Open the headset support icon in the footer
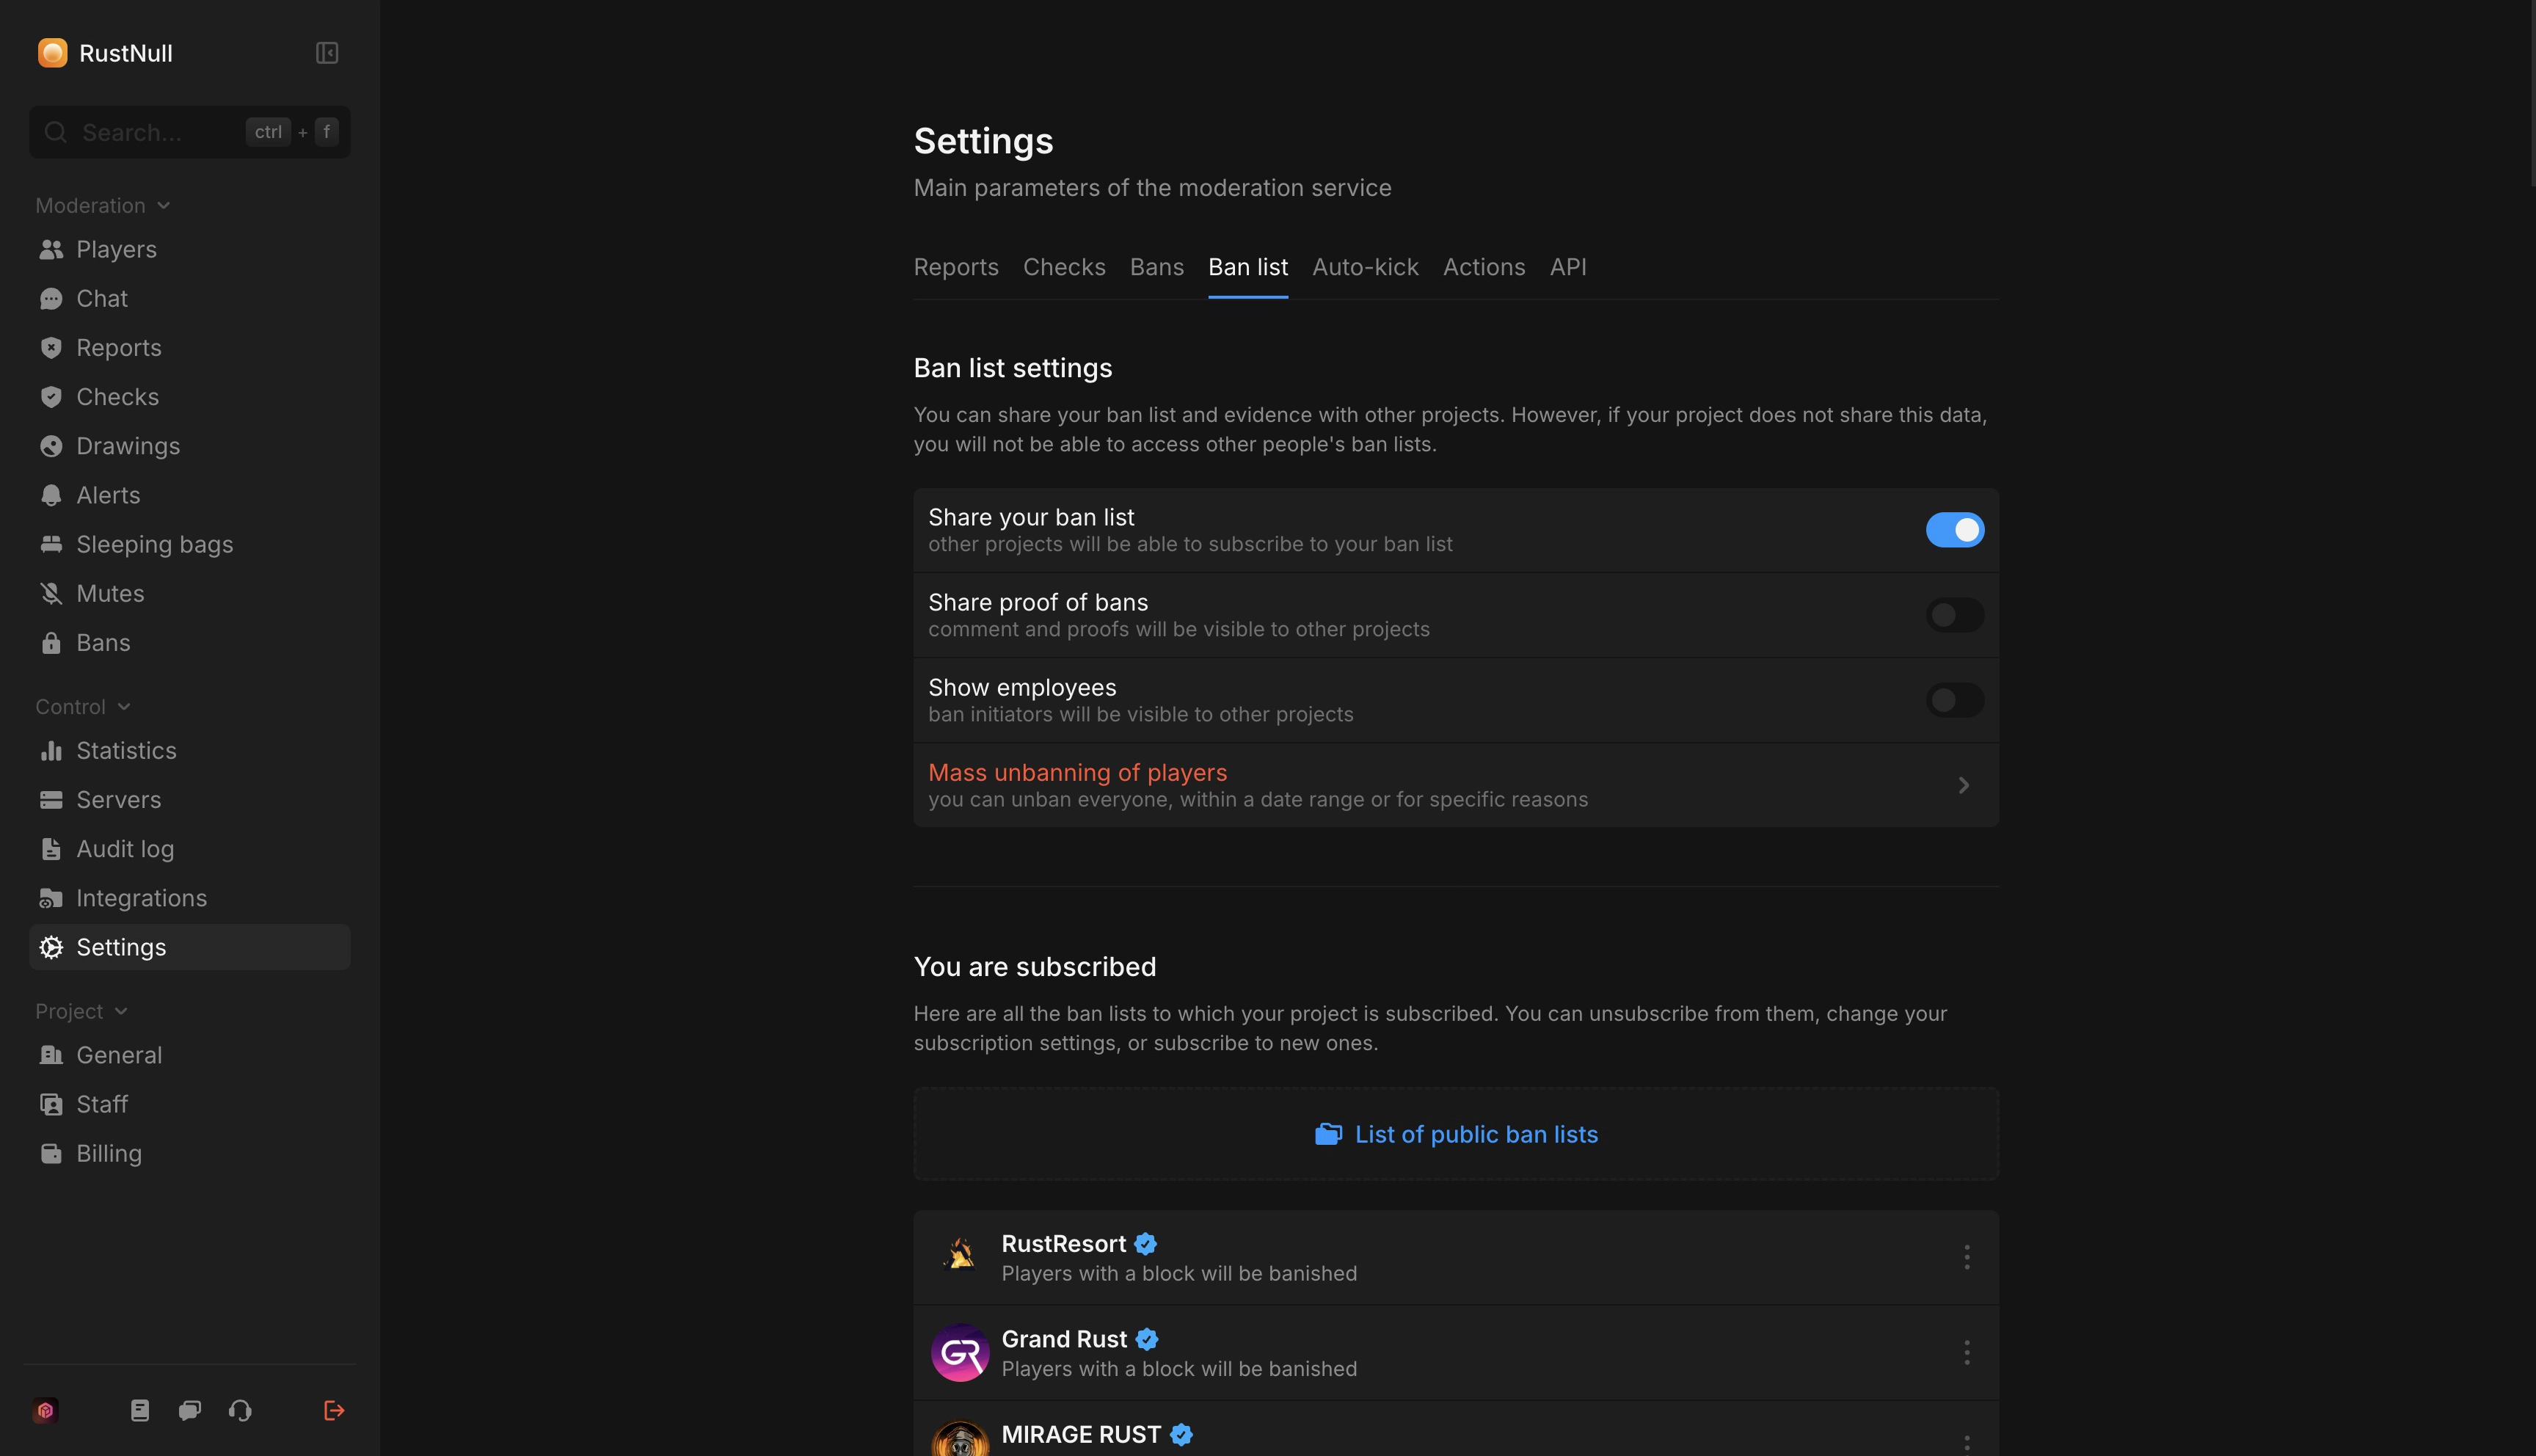Viewport: 2536px width, 1456px height. click(x=239, y=1410)
